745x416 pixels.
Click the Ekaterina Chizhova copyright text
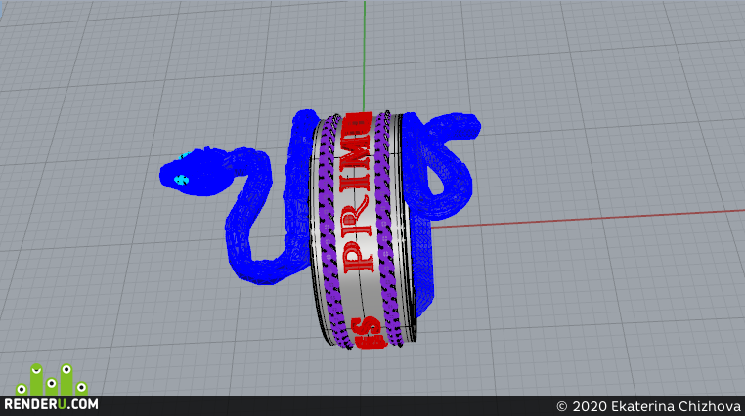click(x=648, y=406)
